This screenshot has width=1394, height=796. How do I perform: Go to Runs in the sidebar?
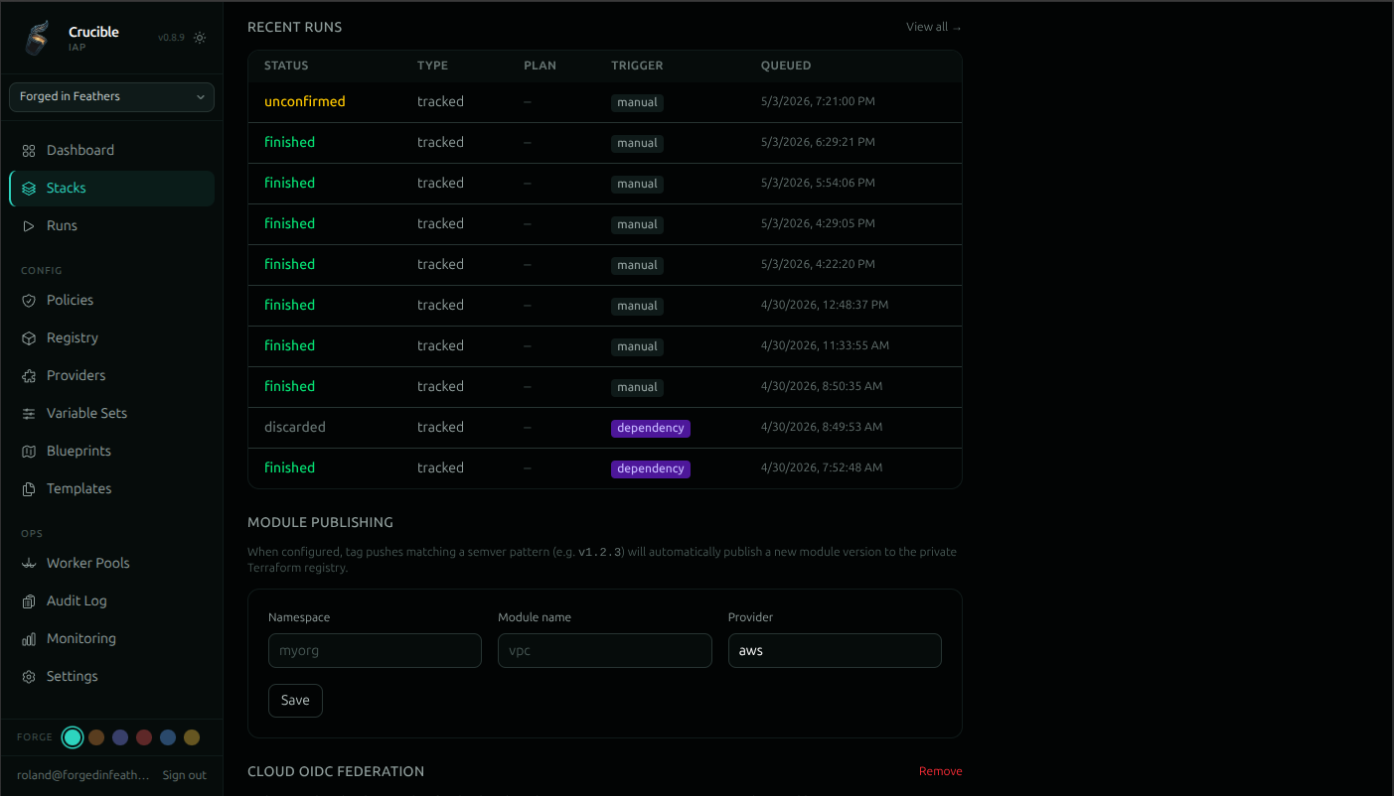click(111, 225)
